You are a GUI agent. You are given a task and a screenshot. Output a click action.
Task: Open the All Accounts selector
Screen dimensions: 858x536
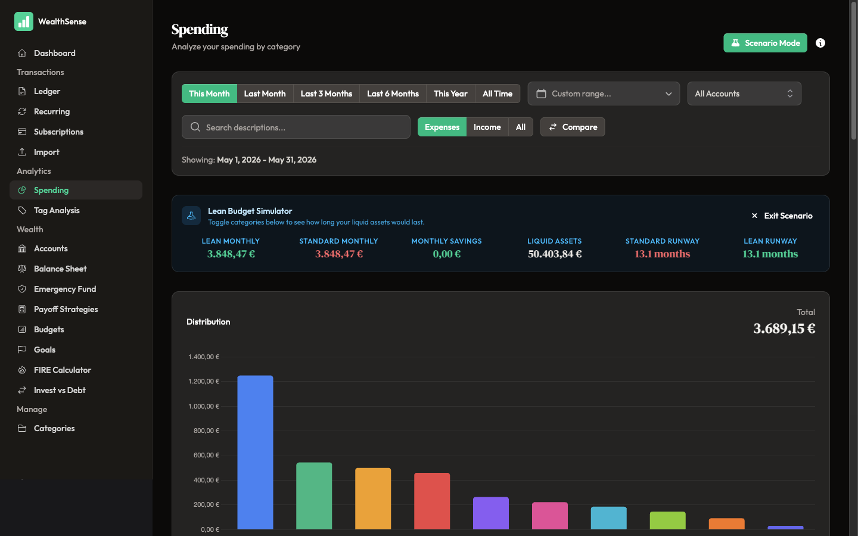click(x=744, y=94)
